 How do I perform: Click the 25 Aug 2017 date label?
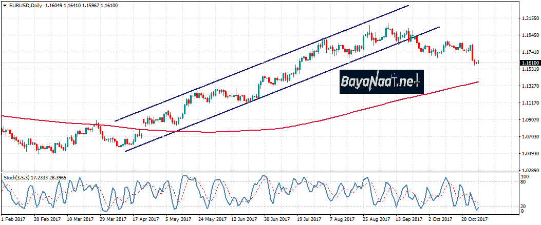376,219
